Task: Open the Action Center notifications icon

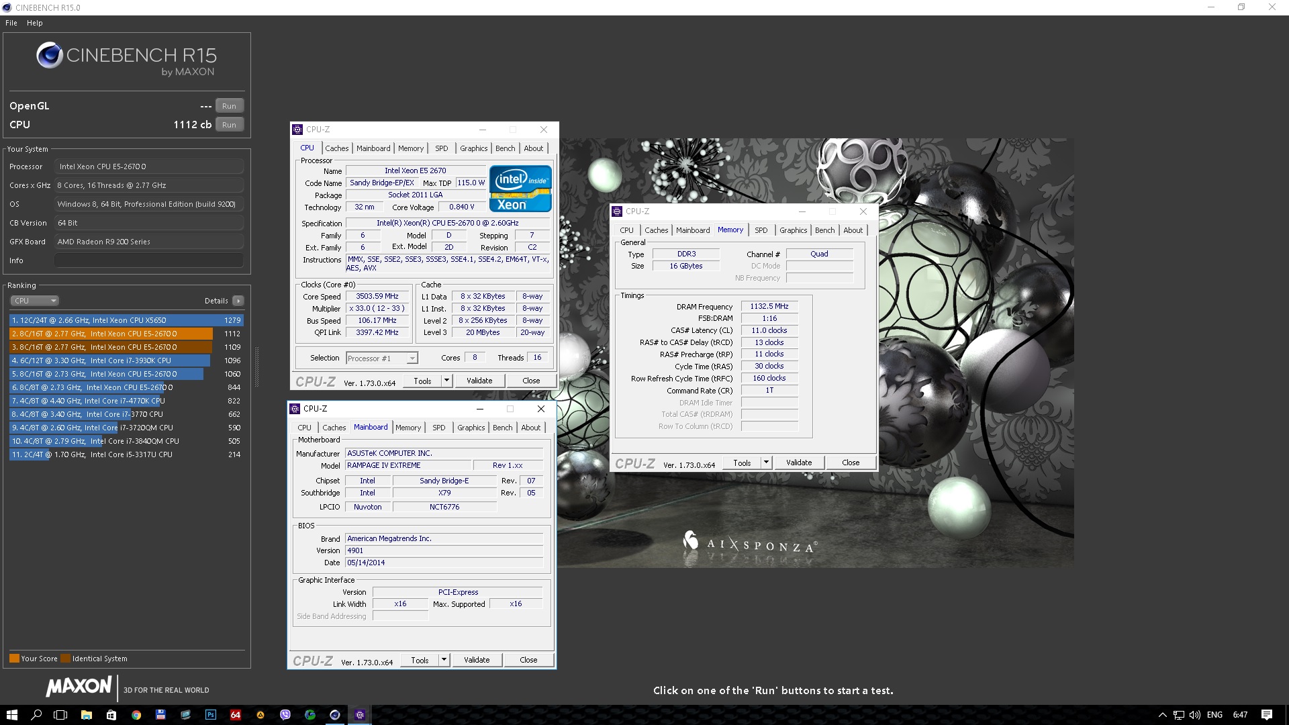Action: tap(1267, 715)
